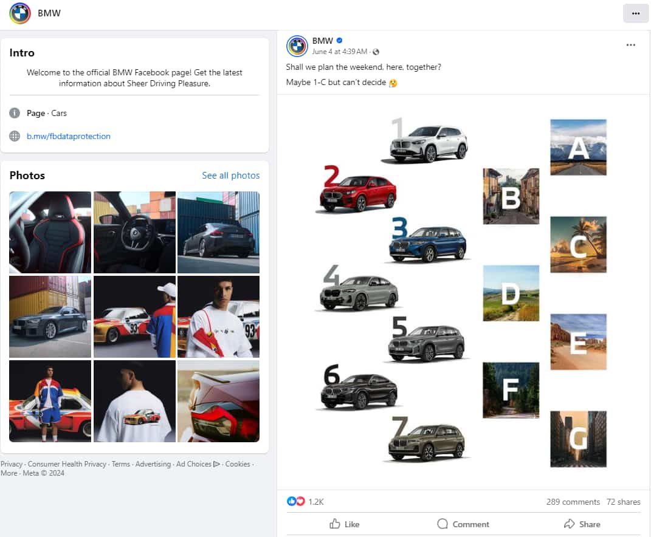Viewport: 651px width, 537px height.
Task: Click the b.mw/fbdataprotection website link
Action: [69, 136]
